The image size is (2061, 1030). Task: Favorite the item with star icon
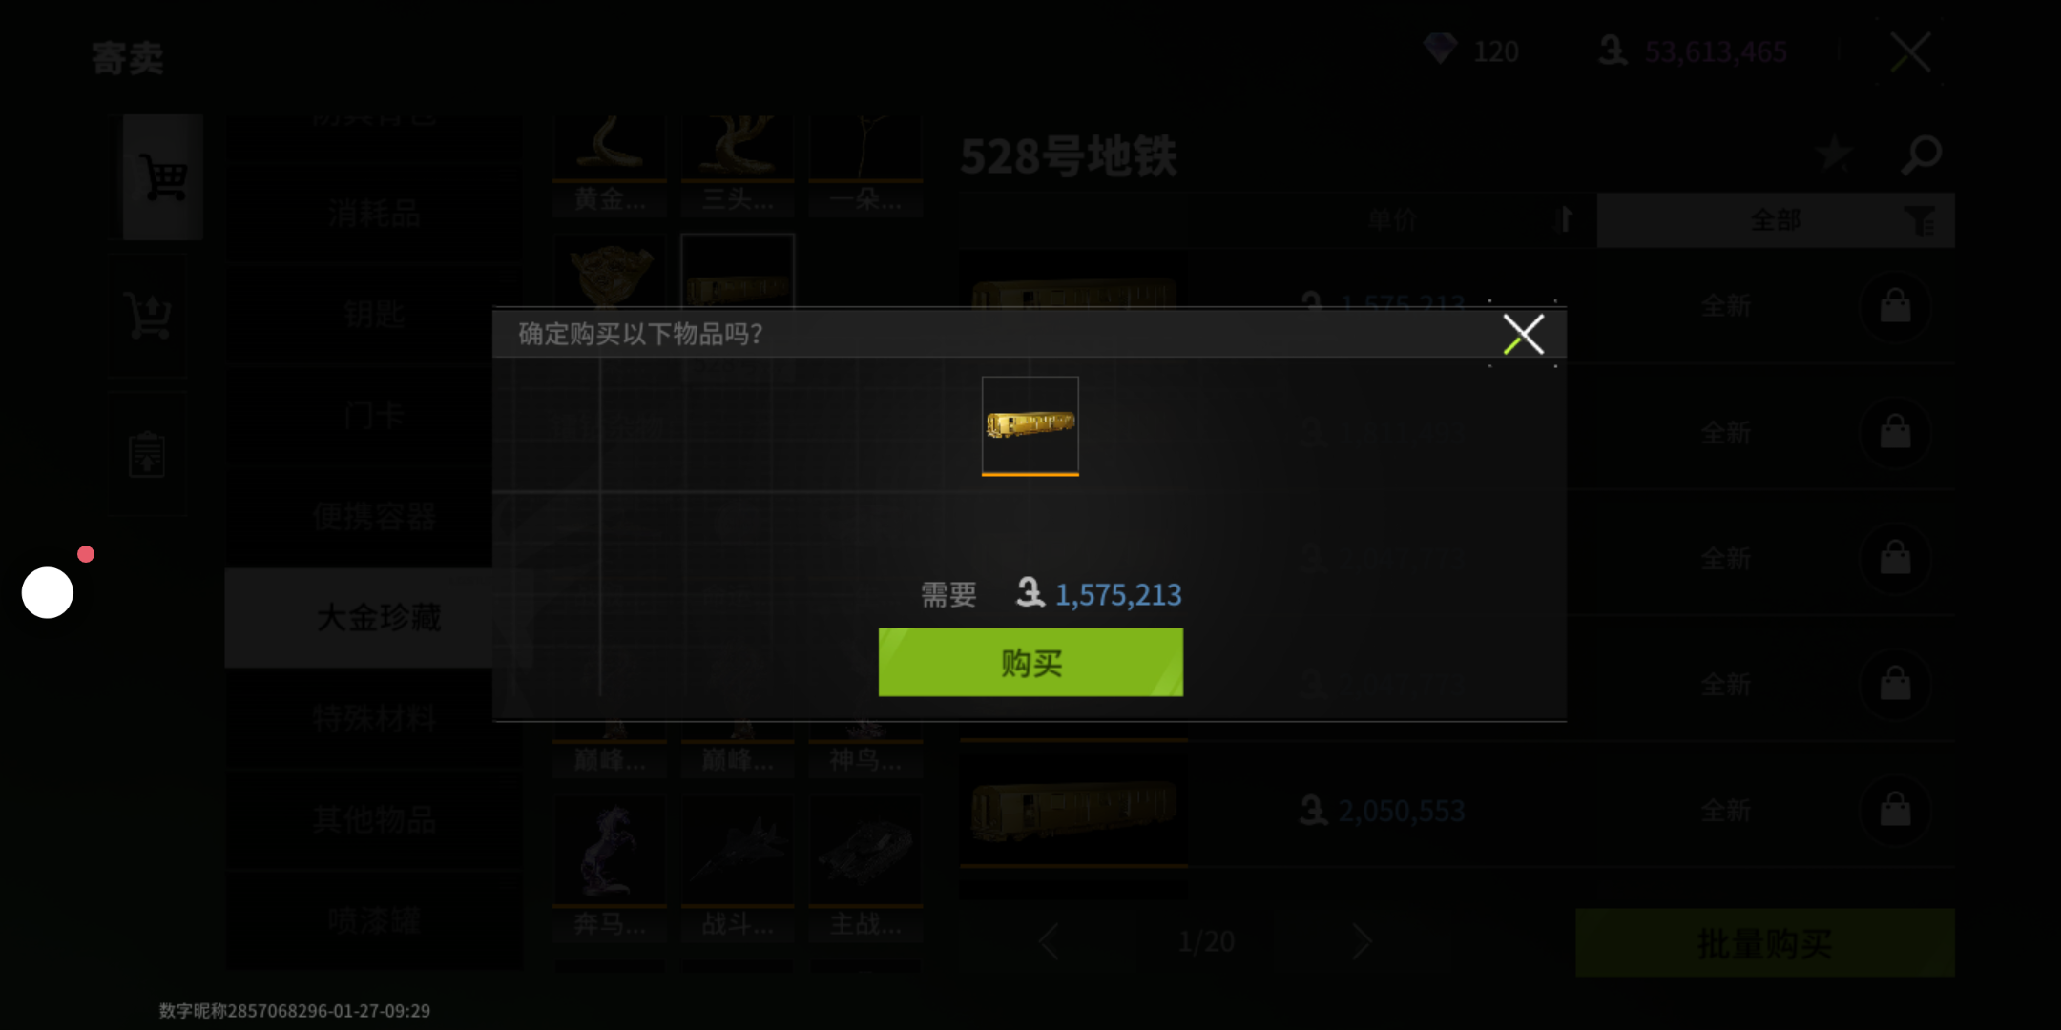click(1833, 154)
